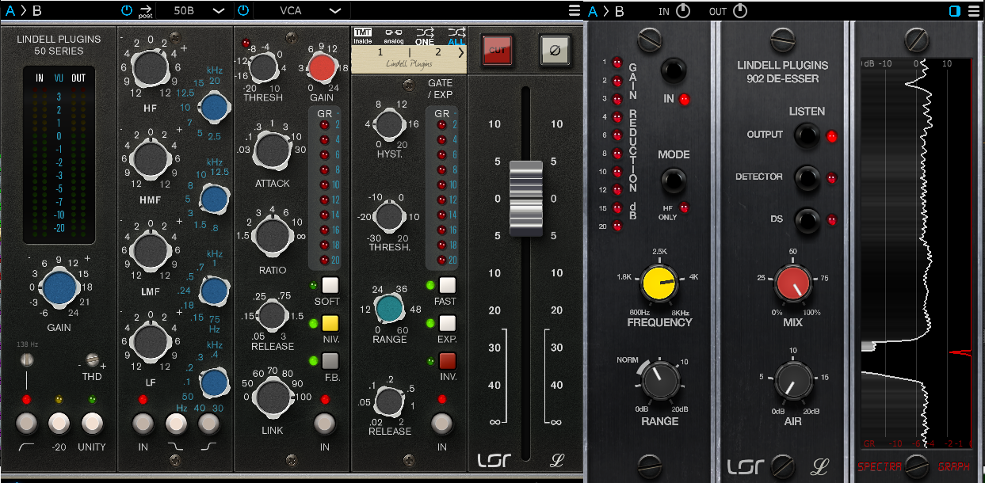Select the ALL channels randomize icon
The image size is (985, 483).
coord(456,35)
